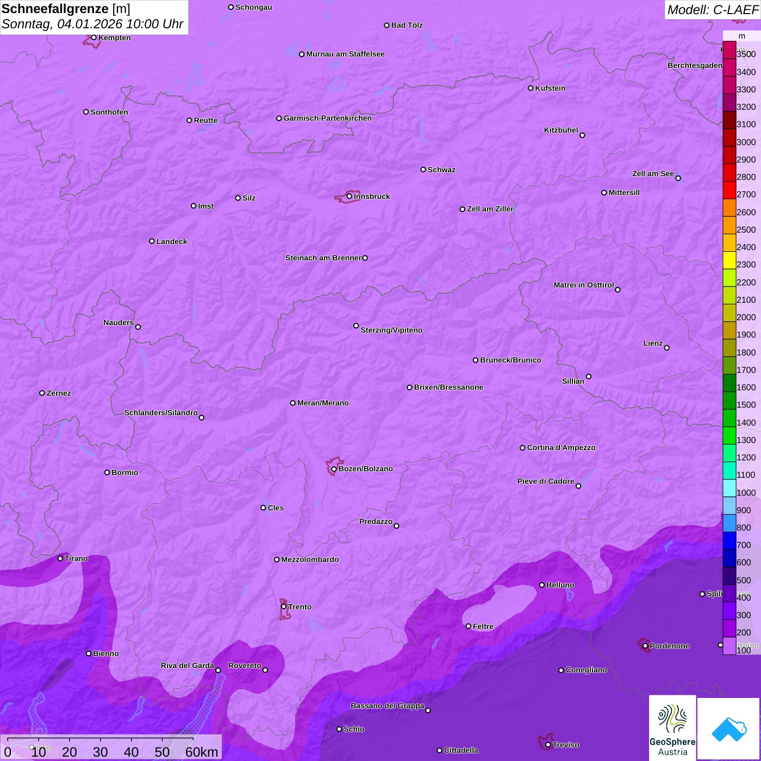
Task: Click the "Belluno" label
Action: (560, 585)
